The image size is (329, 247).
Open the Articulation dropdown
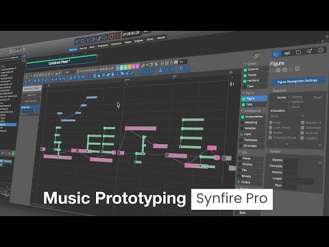(287, 116)
